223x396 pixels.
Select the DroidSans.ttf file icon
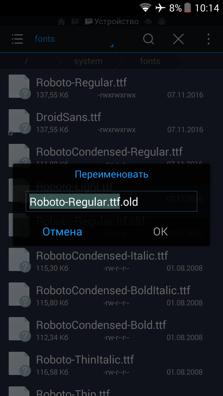[x=19, y=121]
